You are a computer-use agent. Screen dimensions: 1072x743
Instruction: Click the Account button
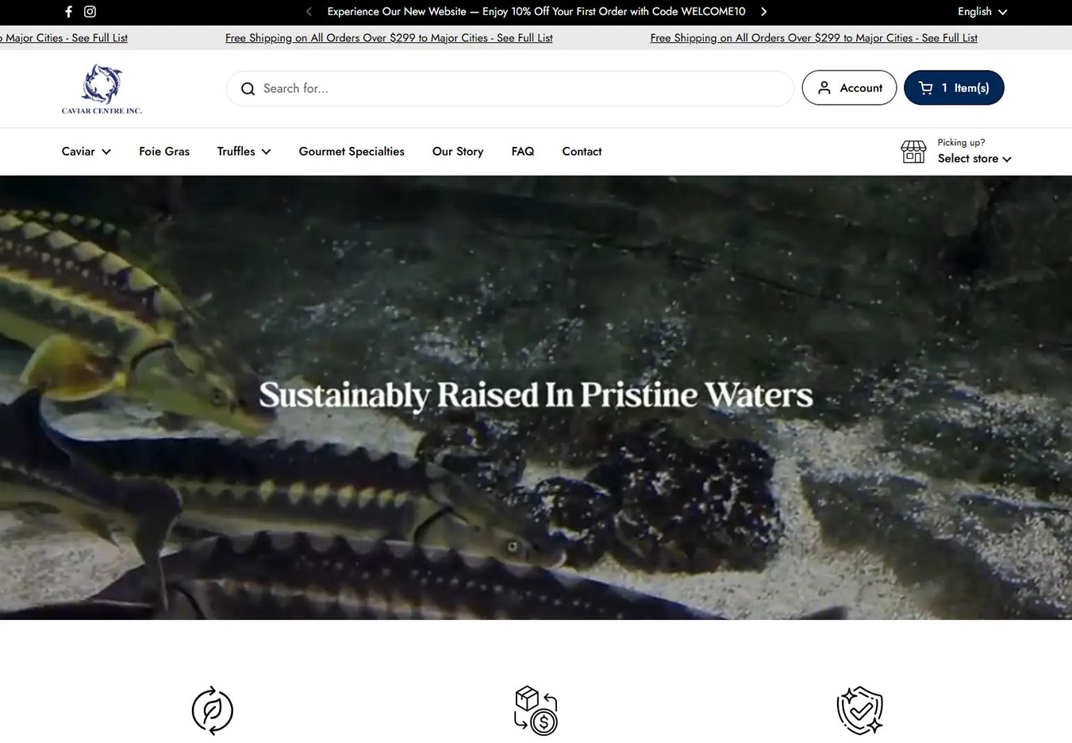pyautogui.click(x=849, y=88)
